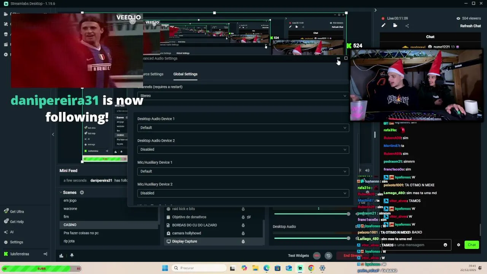Select 'Pra fazer coisas no pc' scene
The width and height of the screenshot is (487, 274).
coord(81,233)
